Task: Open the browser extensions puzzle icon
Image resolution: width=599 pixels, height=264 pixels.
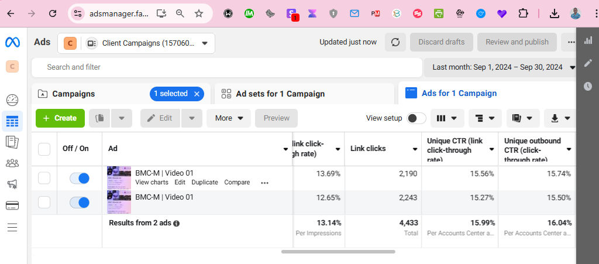Action: coord(522,13)
